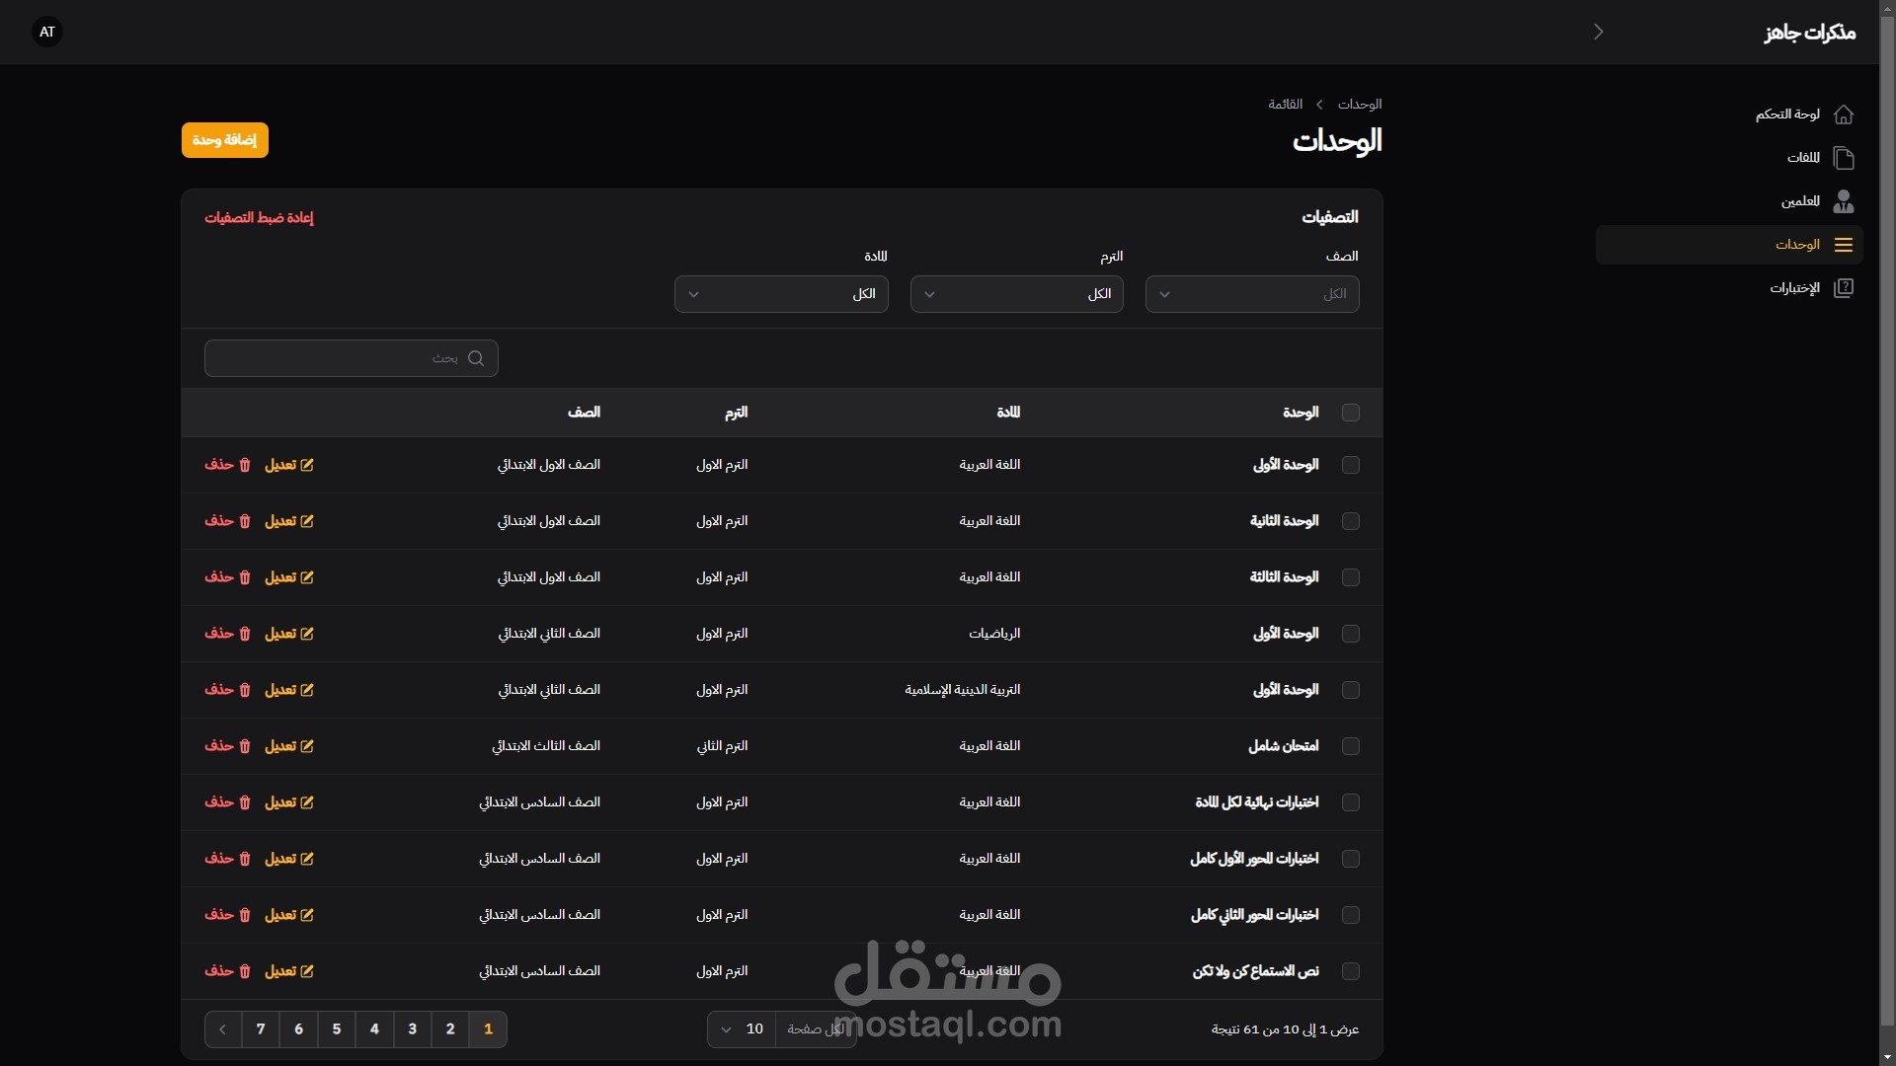Check the box for الوحدة الثالثة row
The height and width of the screenshot is (1066, 1896).
click(x=1351, y=577)
